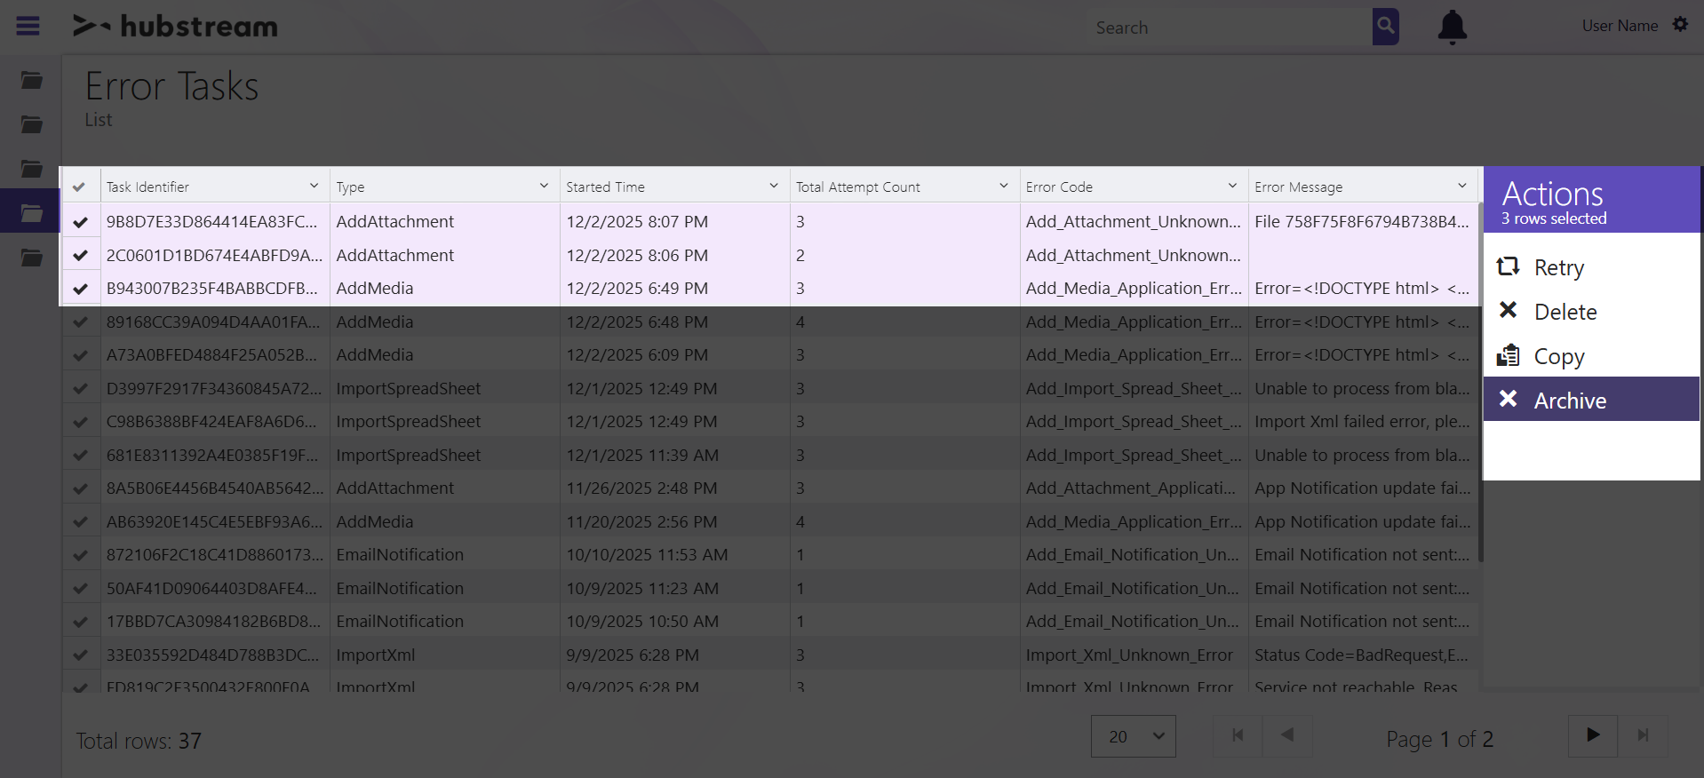1704x778 pixels.
Task: Go to last page icon
Action: [1643, 735]
